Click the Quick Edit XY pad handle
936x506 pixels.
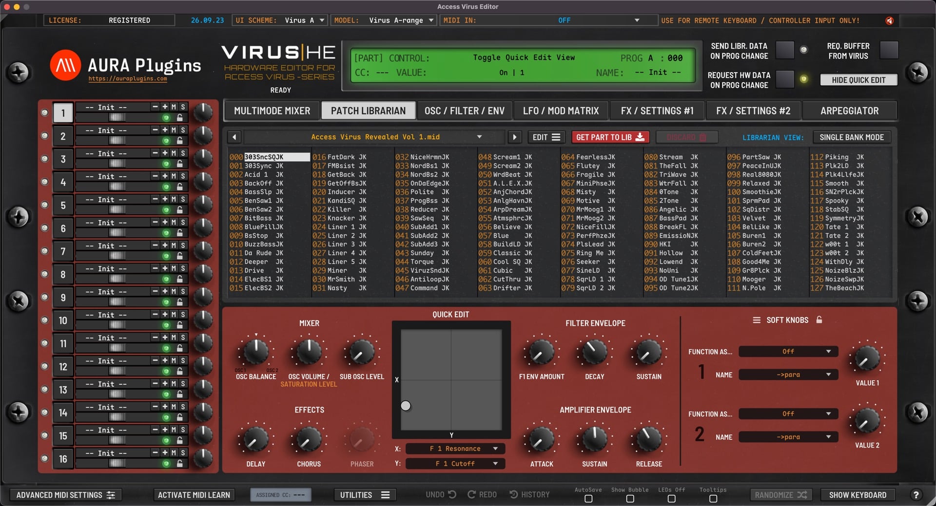(406, 406)
